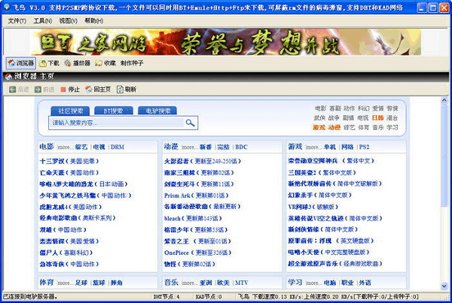This screenshot has width=452, height=303.
Task: Open the 新剑侠情缘 game entry
Action: (x=322, y=229)
